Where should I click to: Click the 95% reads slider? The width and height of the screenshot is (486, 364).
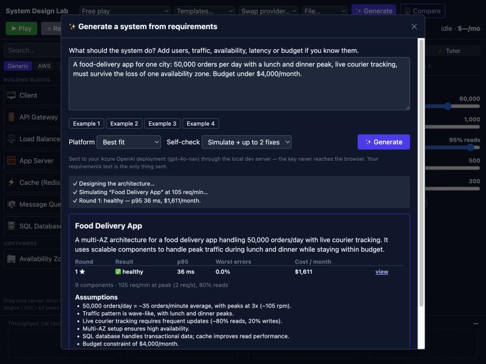[453, 147]
